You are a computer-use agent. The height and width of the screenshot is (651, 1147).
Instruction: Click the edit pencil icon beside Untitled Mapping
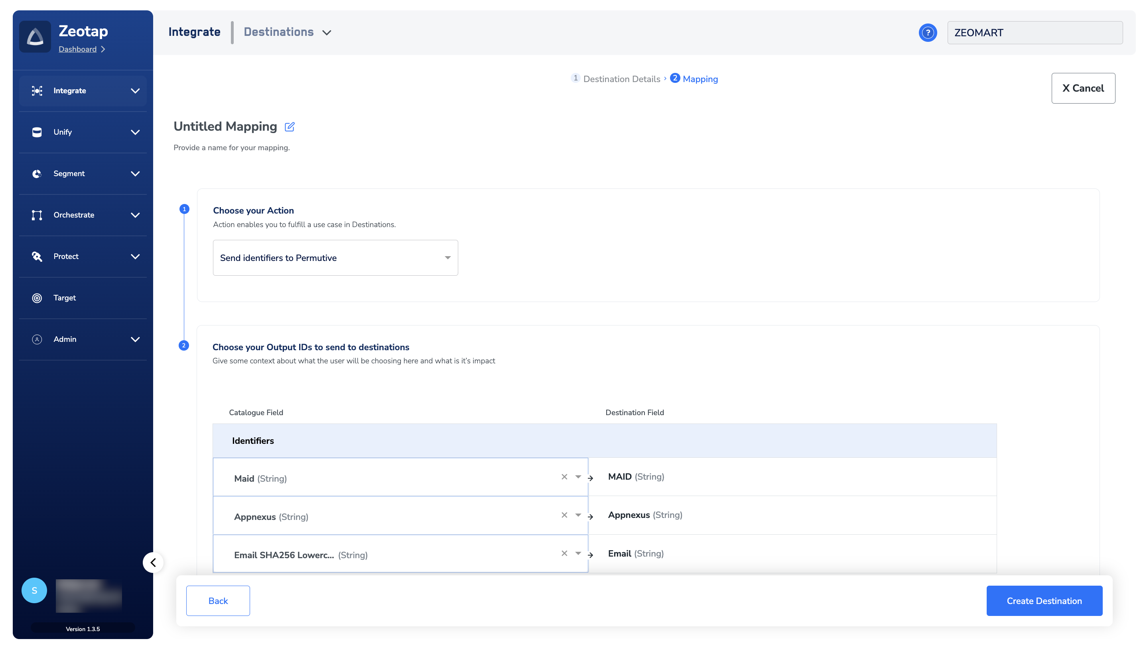[x=290, y=127]
